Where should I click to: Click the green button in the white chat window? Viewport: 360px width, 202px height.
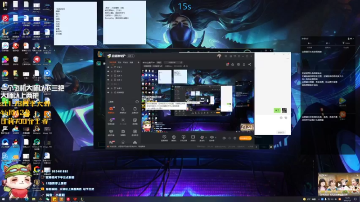(277, 110)
